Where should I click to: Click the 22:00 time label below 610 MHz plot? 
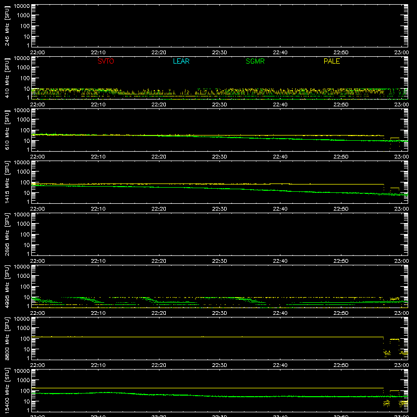pos(38,157)
